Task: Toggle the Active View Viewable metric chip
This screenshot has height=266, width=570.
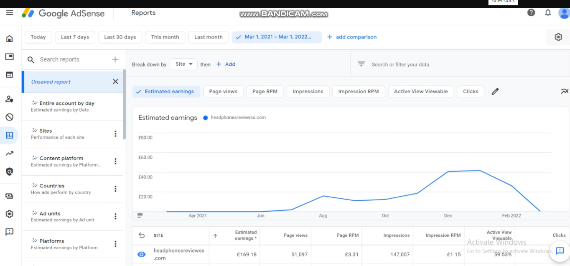Action: pos(421,92)
